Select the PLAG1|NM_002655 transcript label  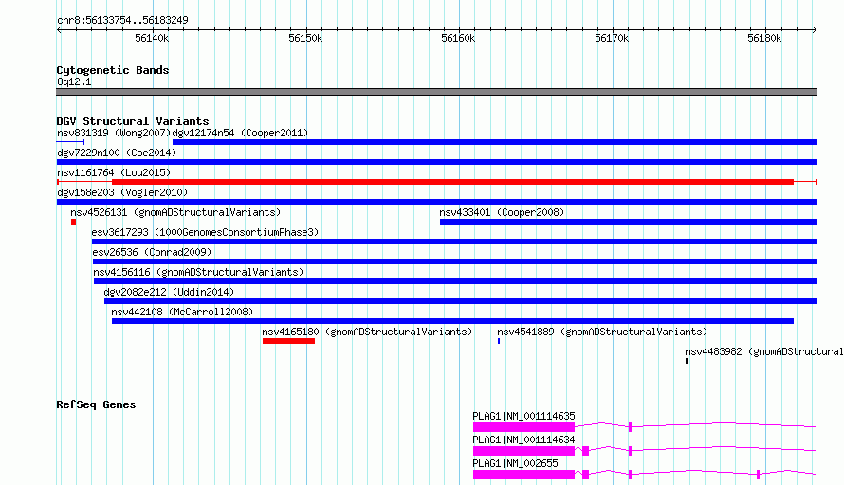pos(515,463)
